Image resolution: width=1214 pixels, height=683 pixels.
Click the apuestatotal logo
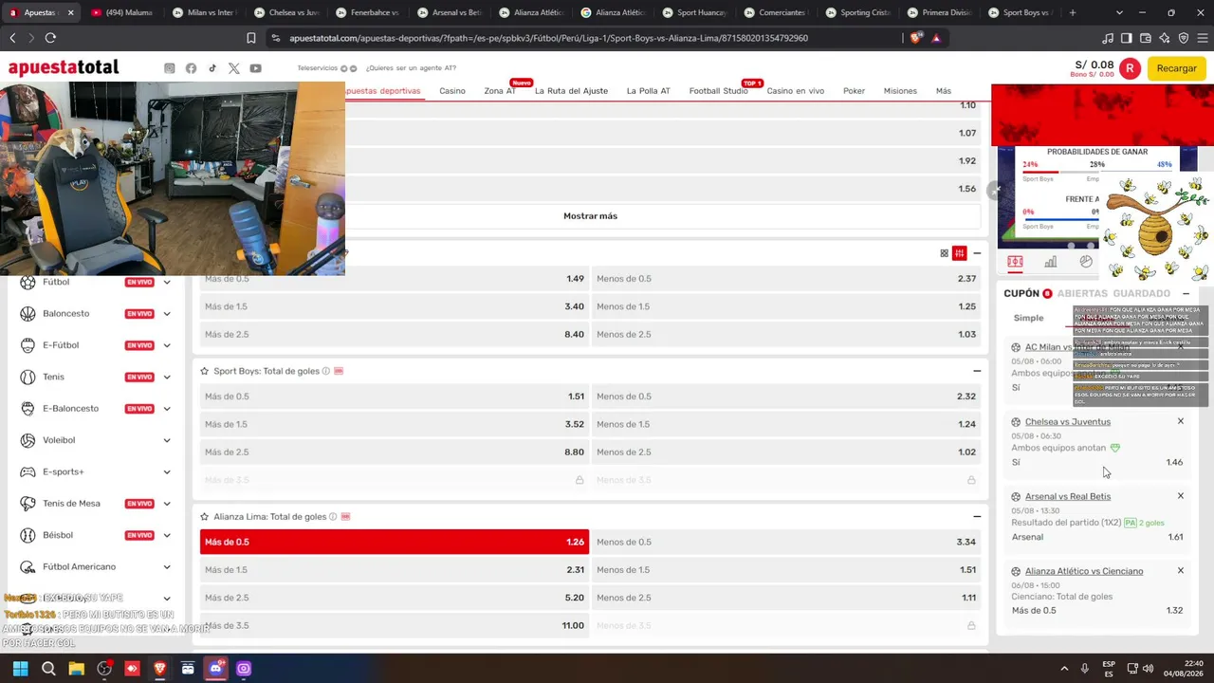tap(64, 68)
